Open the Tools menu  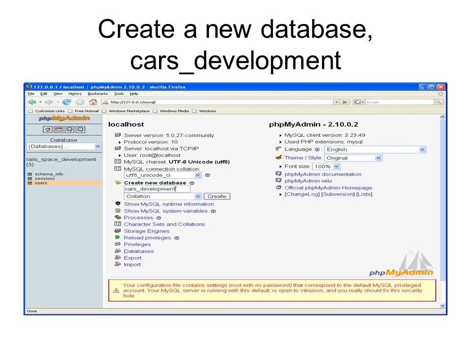coord(119,94)
